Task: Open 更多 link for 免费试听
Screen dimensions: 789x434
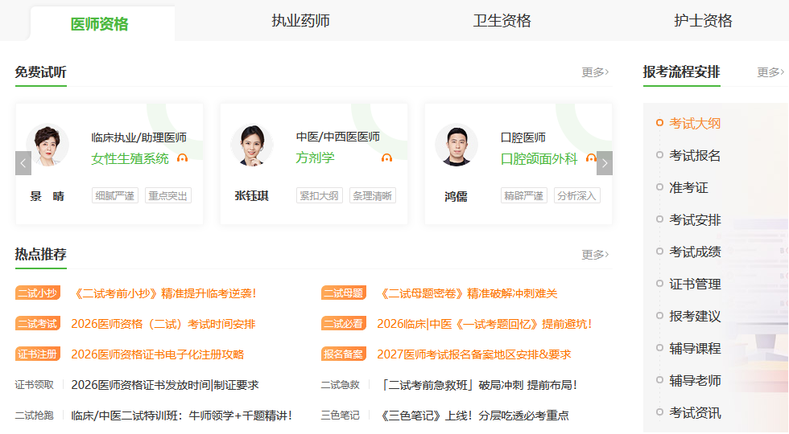Action: click(595, 72)
